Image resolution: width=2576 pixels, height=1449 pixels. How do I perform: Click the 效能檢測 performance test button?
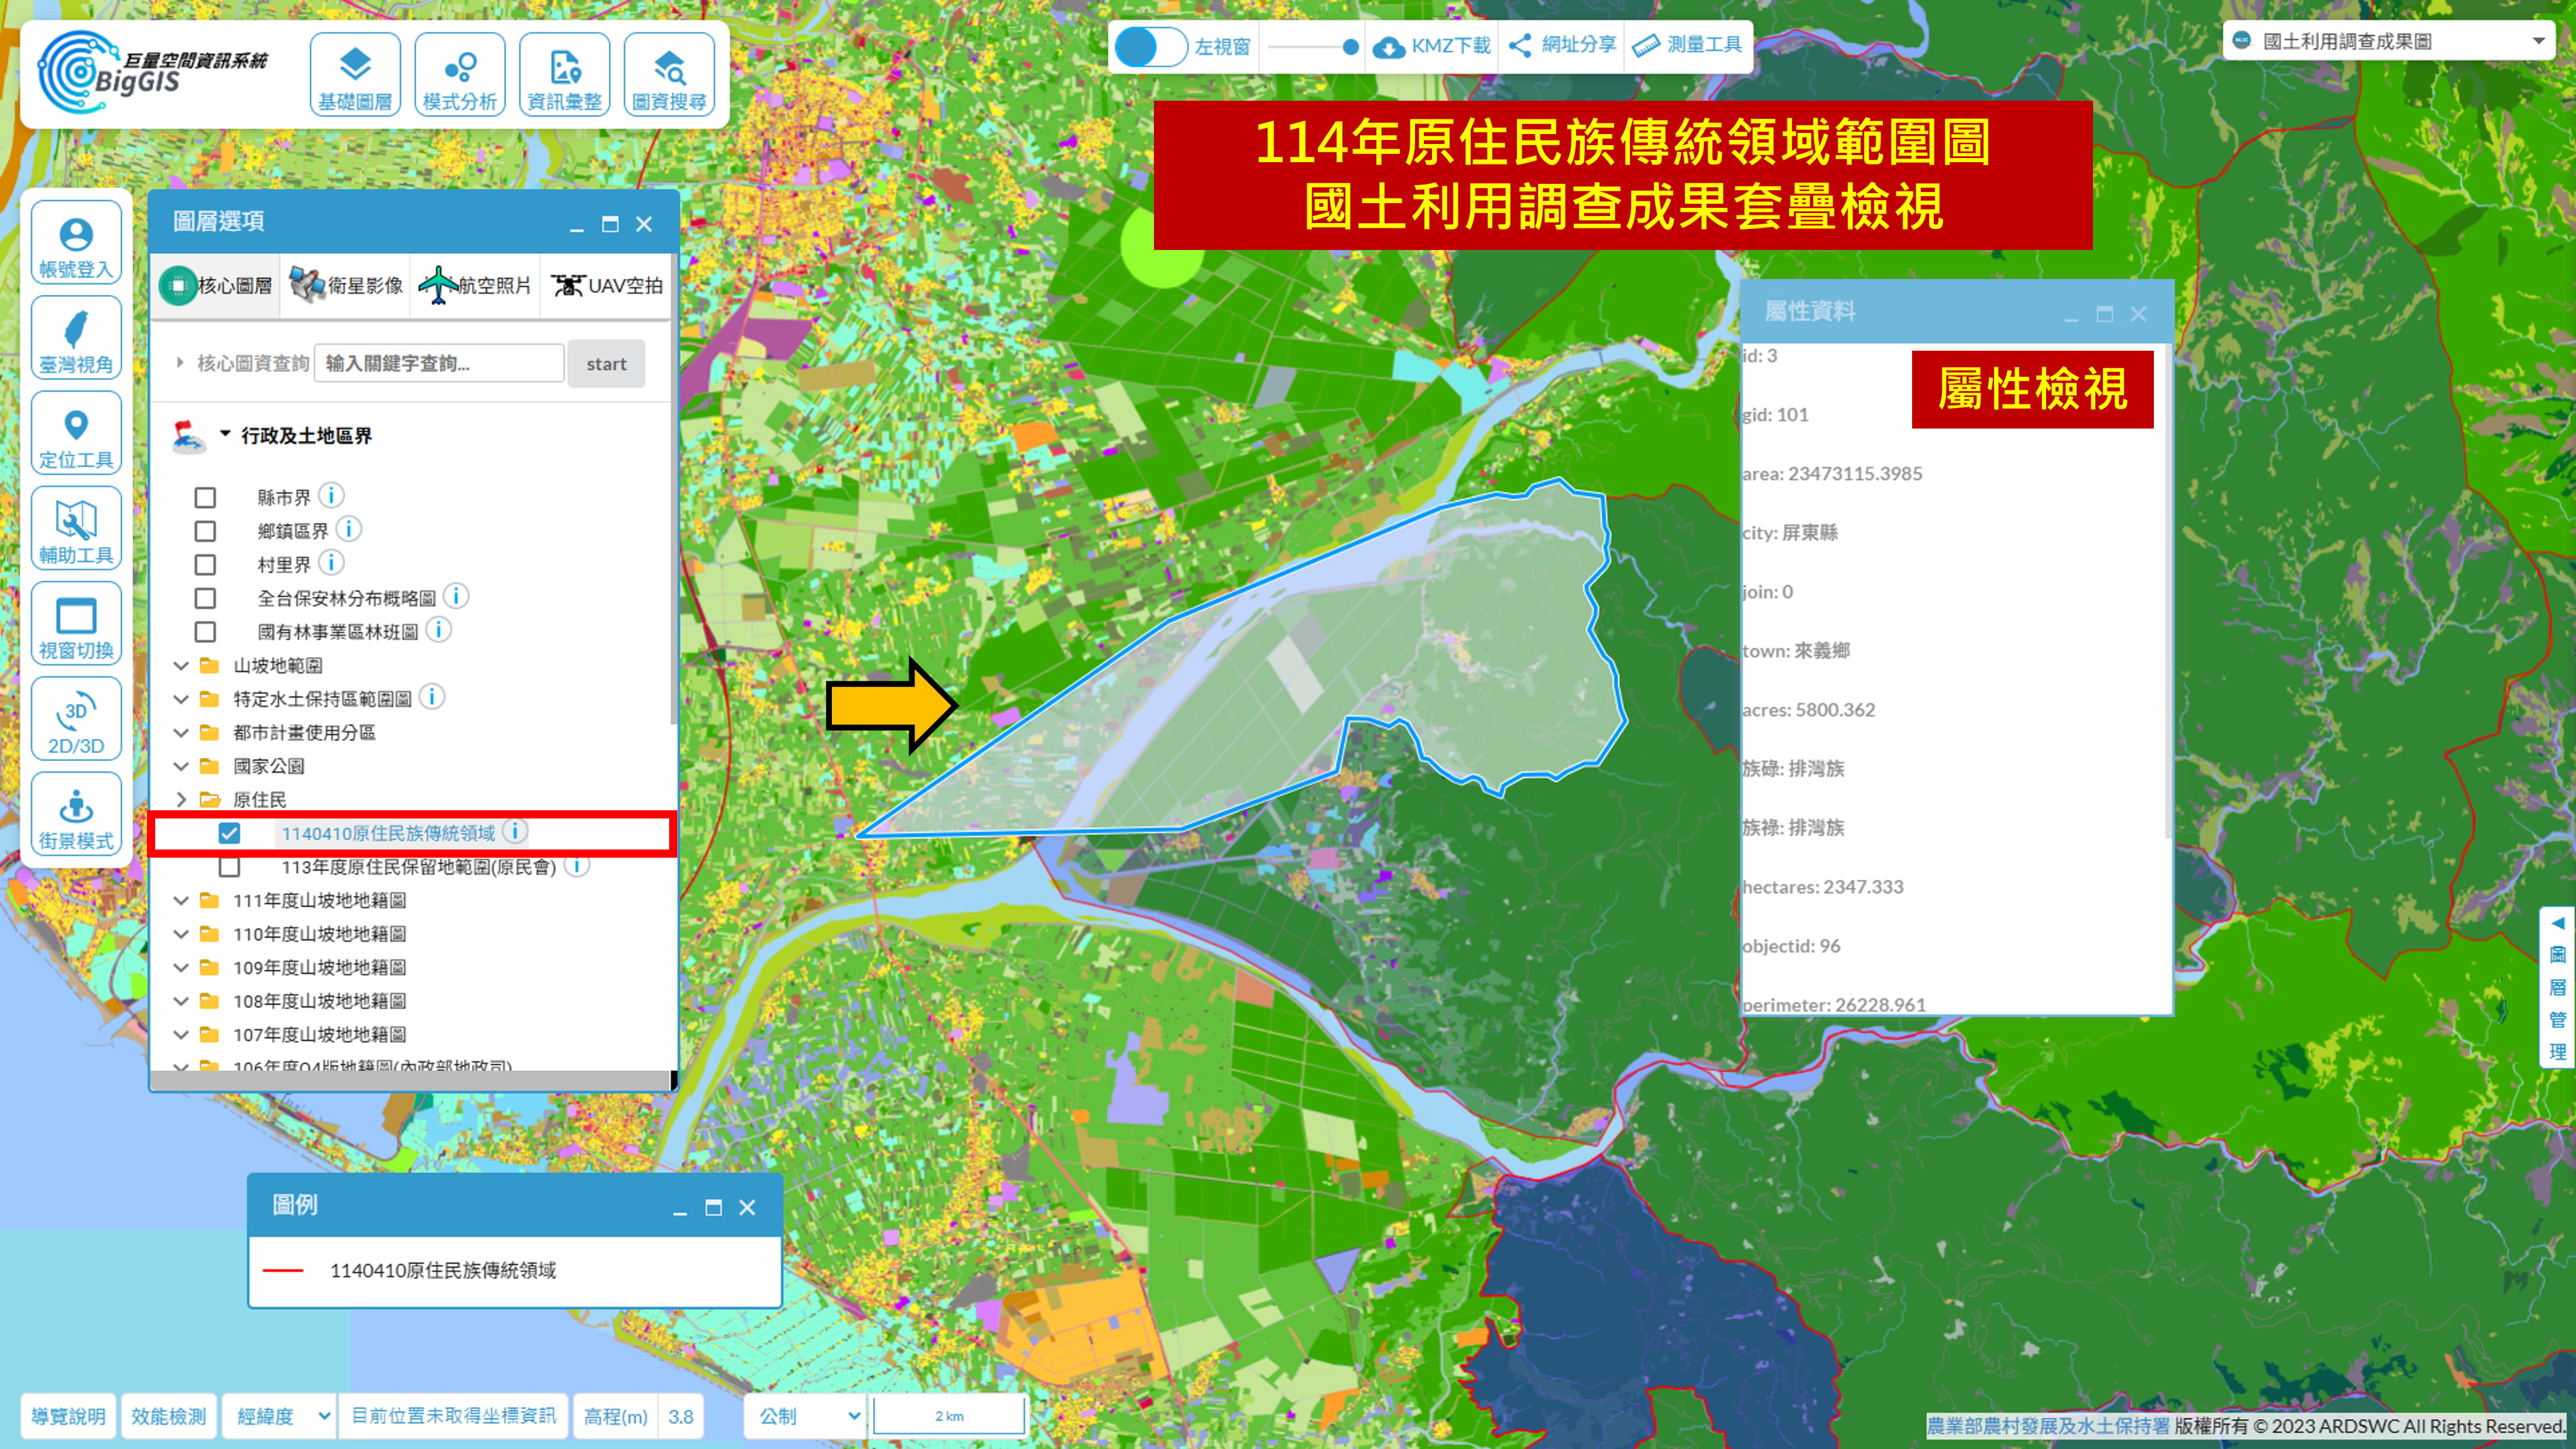click(168, 1416)
